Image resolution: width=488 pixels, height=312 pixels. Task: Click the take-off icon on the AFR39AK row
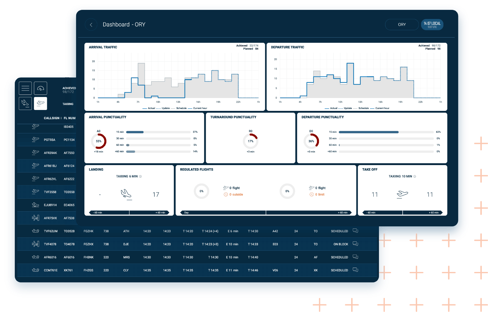click(35, 152)
